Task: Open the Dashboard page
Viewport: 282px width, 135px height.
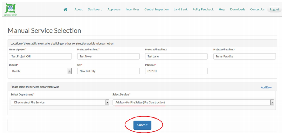Action: [x=95, y=9]
